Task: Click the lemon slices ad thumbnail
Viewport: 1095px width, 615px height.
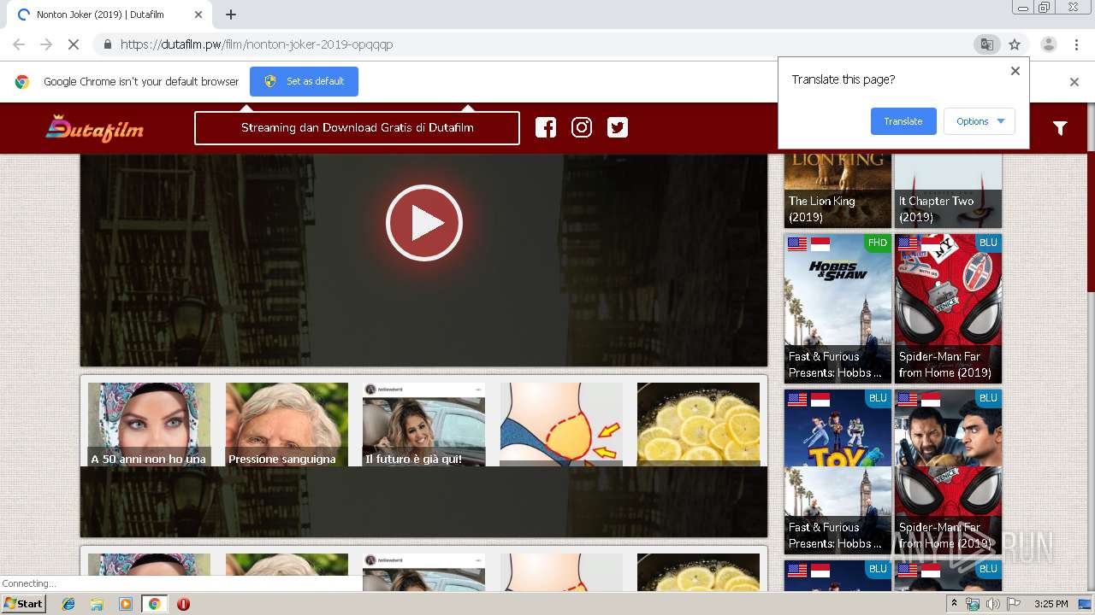Action: [x=698, y=425]
